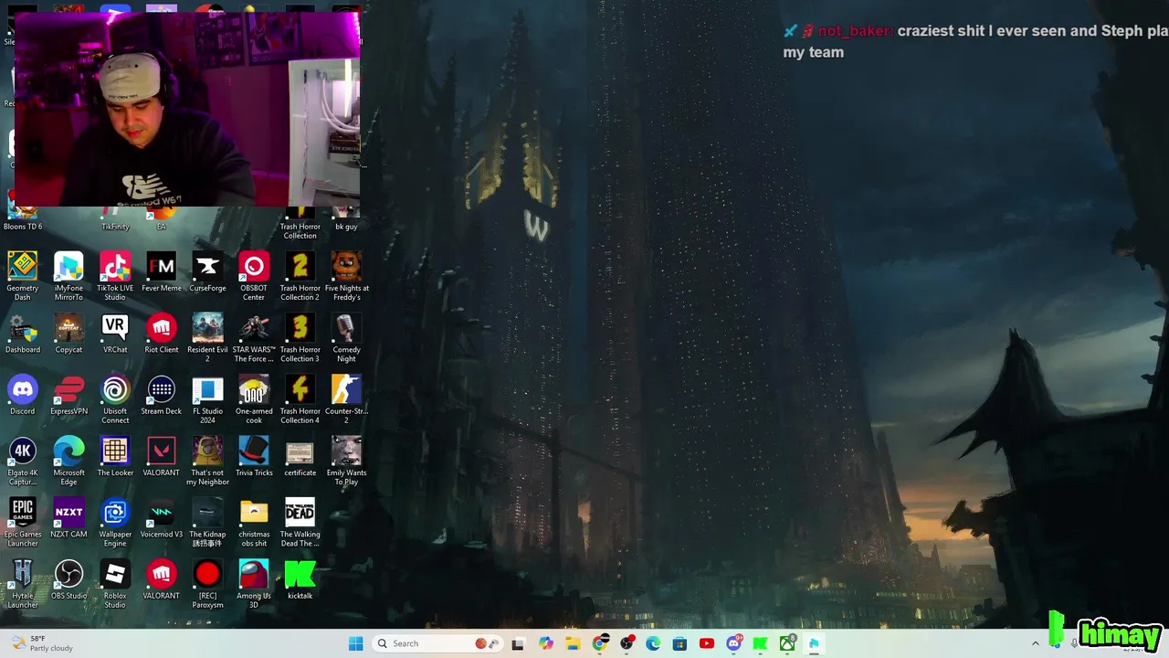The image size is (1169, 658).
Task: Open Discord from the taskbar
Action: click(733, 643)
